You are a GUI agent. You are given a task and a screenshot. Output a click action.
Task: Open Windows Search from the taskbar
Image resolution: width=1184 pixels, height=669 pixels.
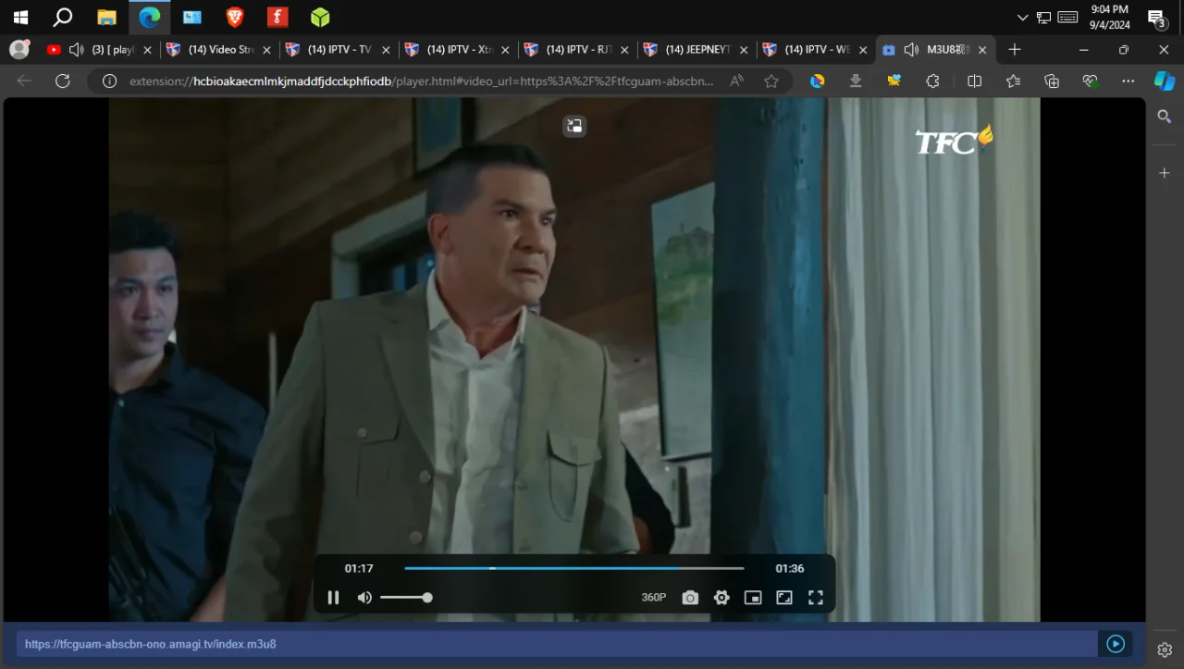pyautogui.click(x=63, y=18)
